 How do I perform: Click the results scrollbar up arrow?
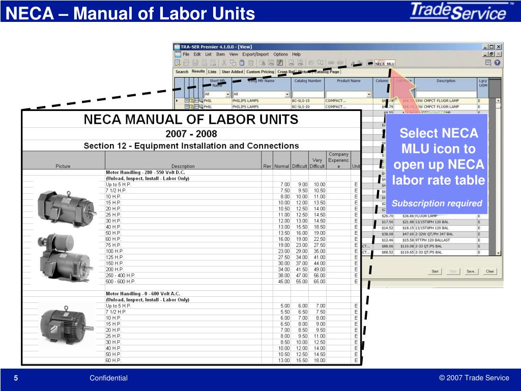point(498,100)
